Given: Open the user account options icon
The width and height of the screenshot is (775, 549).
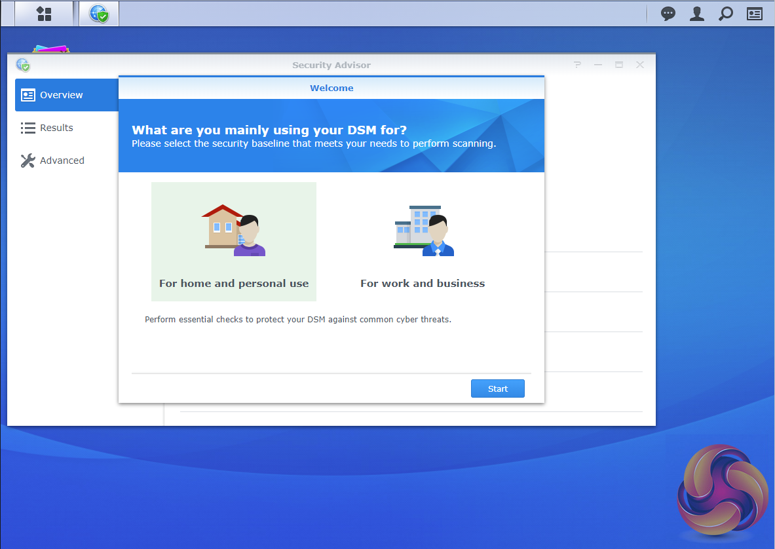Looking at the screenshot, I should 697,13.
